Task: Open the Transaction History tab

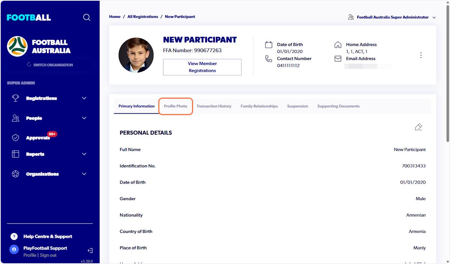Action: (x=214, y=106)
